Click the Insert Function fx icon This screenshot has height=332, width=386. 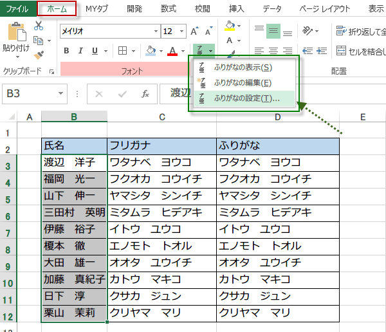click(145, 94)
